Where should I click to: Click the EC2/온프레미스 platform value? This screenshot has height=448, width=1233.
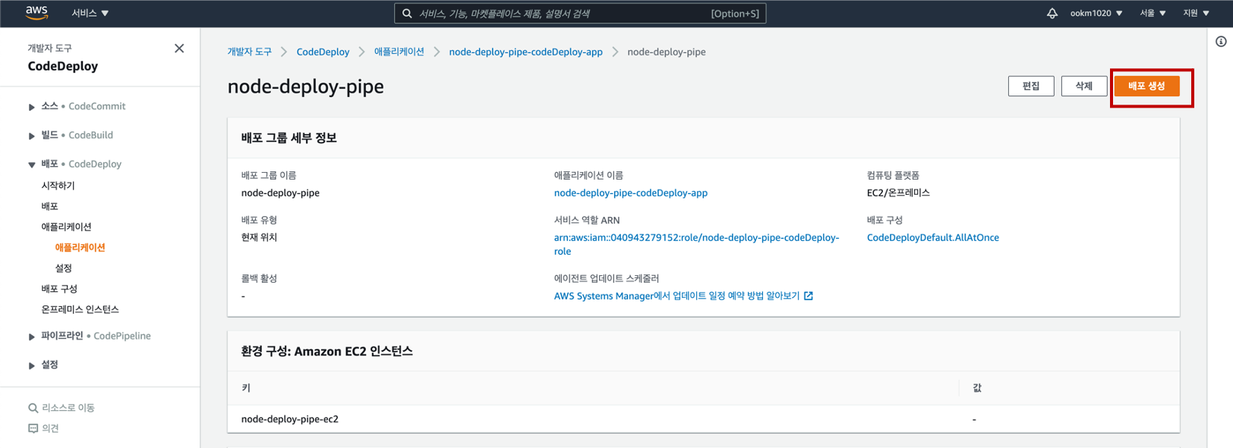pos(898,193)
